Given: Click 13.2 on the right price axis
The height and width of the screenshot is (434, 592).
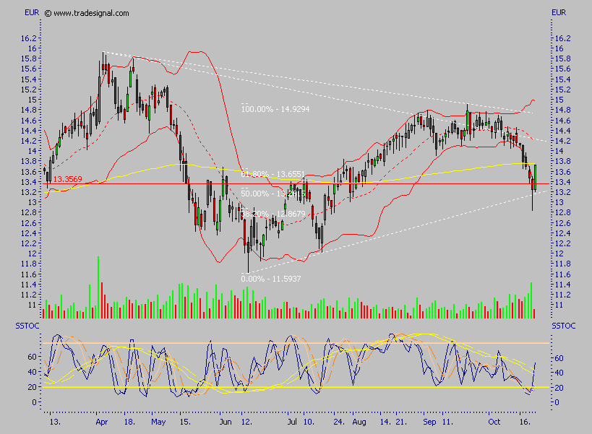Looking at the screenshot, I should pyautogui.click(x=563, y=192).
